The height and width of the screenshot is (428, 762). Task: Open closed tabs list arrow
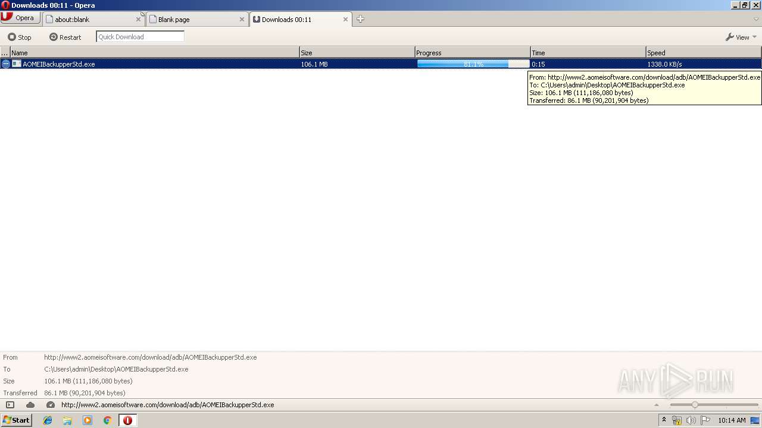point(757,19)
